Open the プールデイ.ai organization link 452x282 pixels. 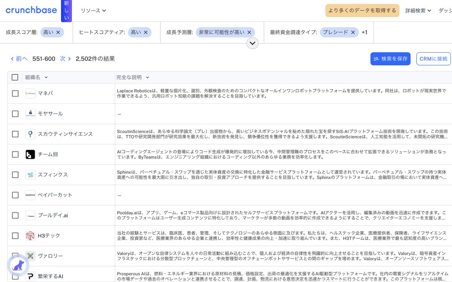[53, 215]
